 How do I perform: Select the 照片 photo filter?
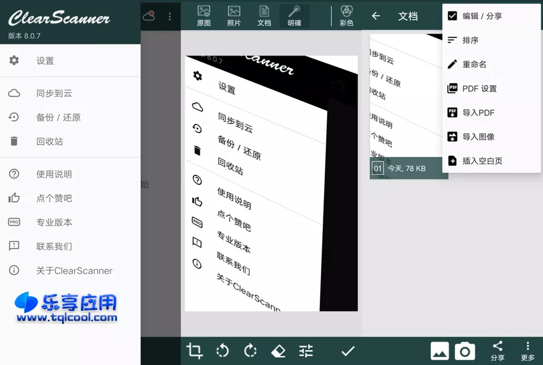coord(234,16)
